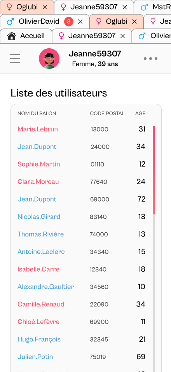Close the Jeanne59307 tab in the top row
This screenshot has width=171, height=372.
[125, 7]
